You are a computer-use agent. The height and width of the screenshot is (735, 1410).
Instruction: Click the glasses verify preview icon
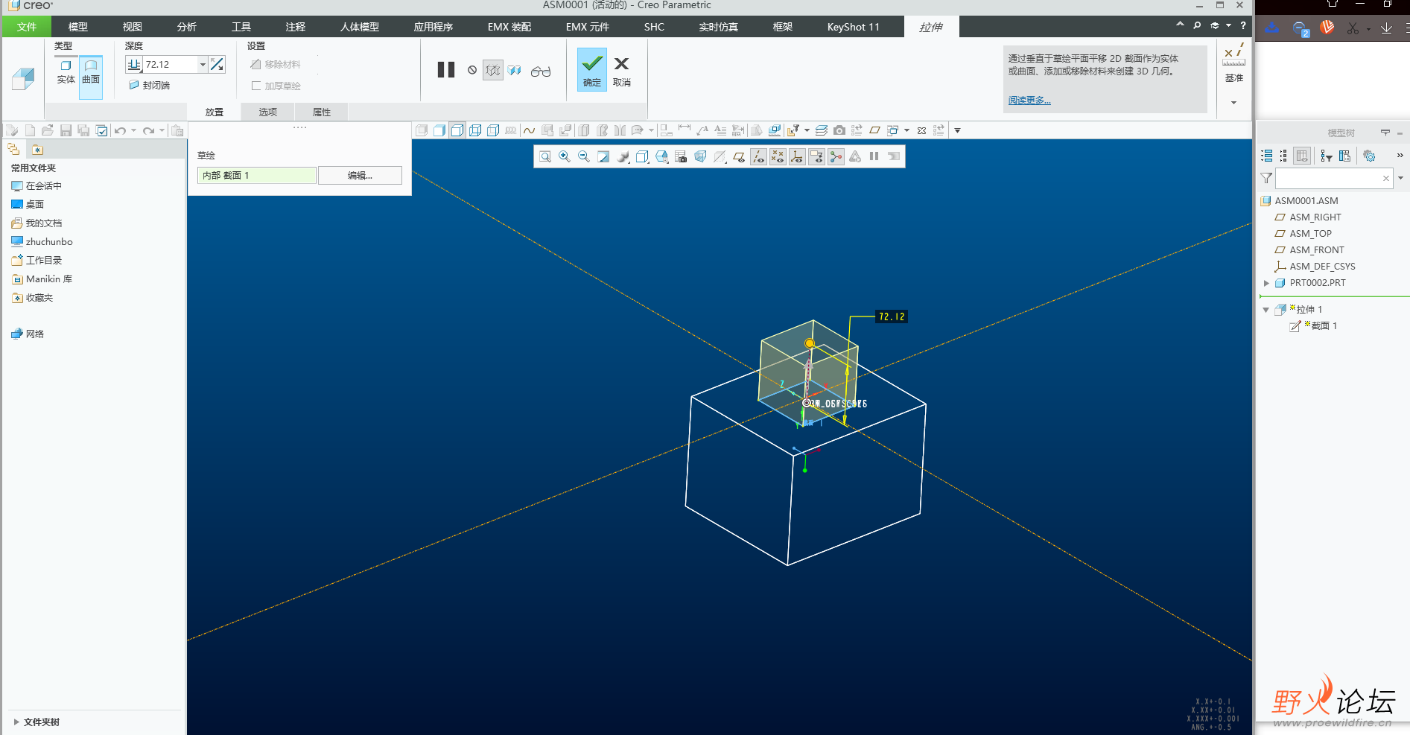(x=541, y=71)
